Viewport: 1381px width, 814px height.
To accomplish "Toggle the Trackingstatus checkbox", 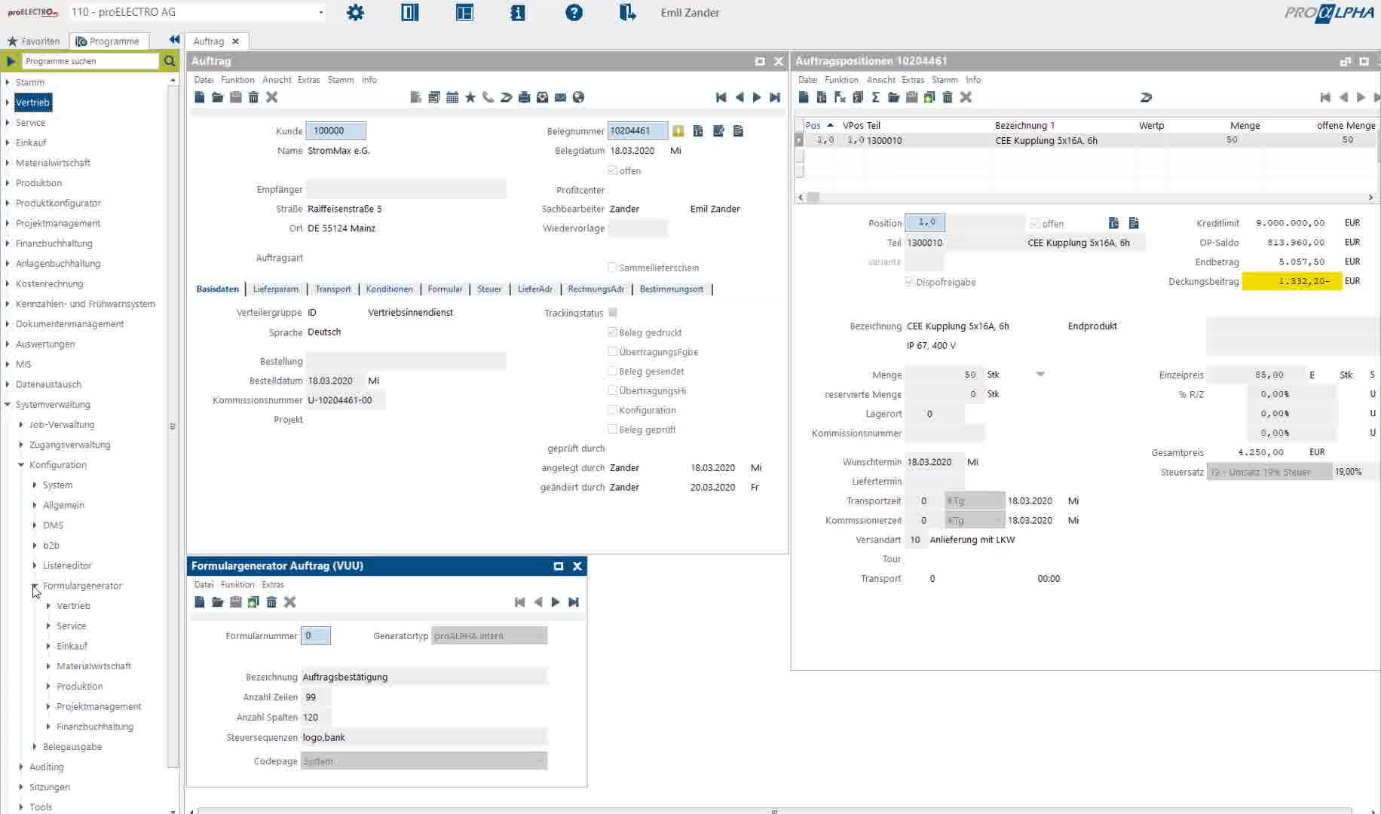I will [613, 312].
